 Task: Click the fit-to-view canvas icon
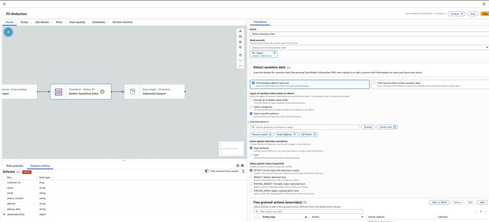(x=240, y=36)
